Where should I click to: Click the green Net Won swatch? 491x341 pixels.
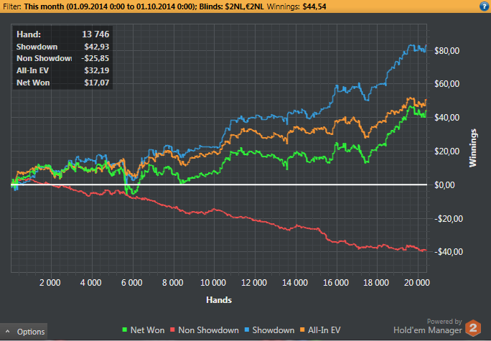click(125, 330)
